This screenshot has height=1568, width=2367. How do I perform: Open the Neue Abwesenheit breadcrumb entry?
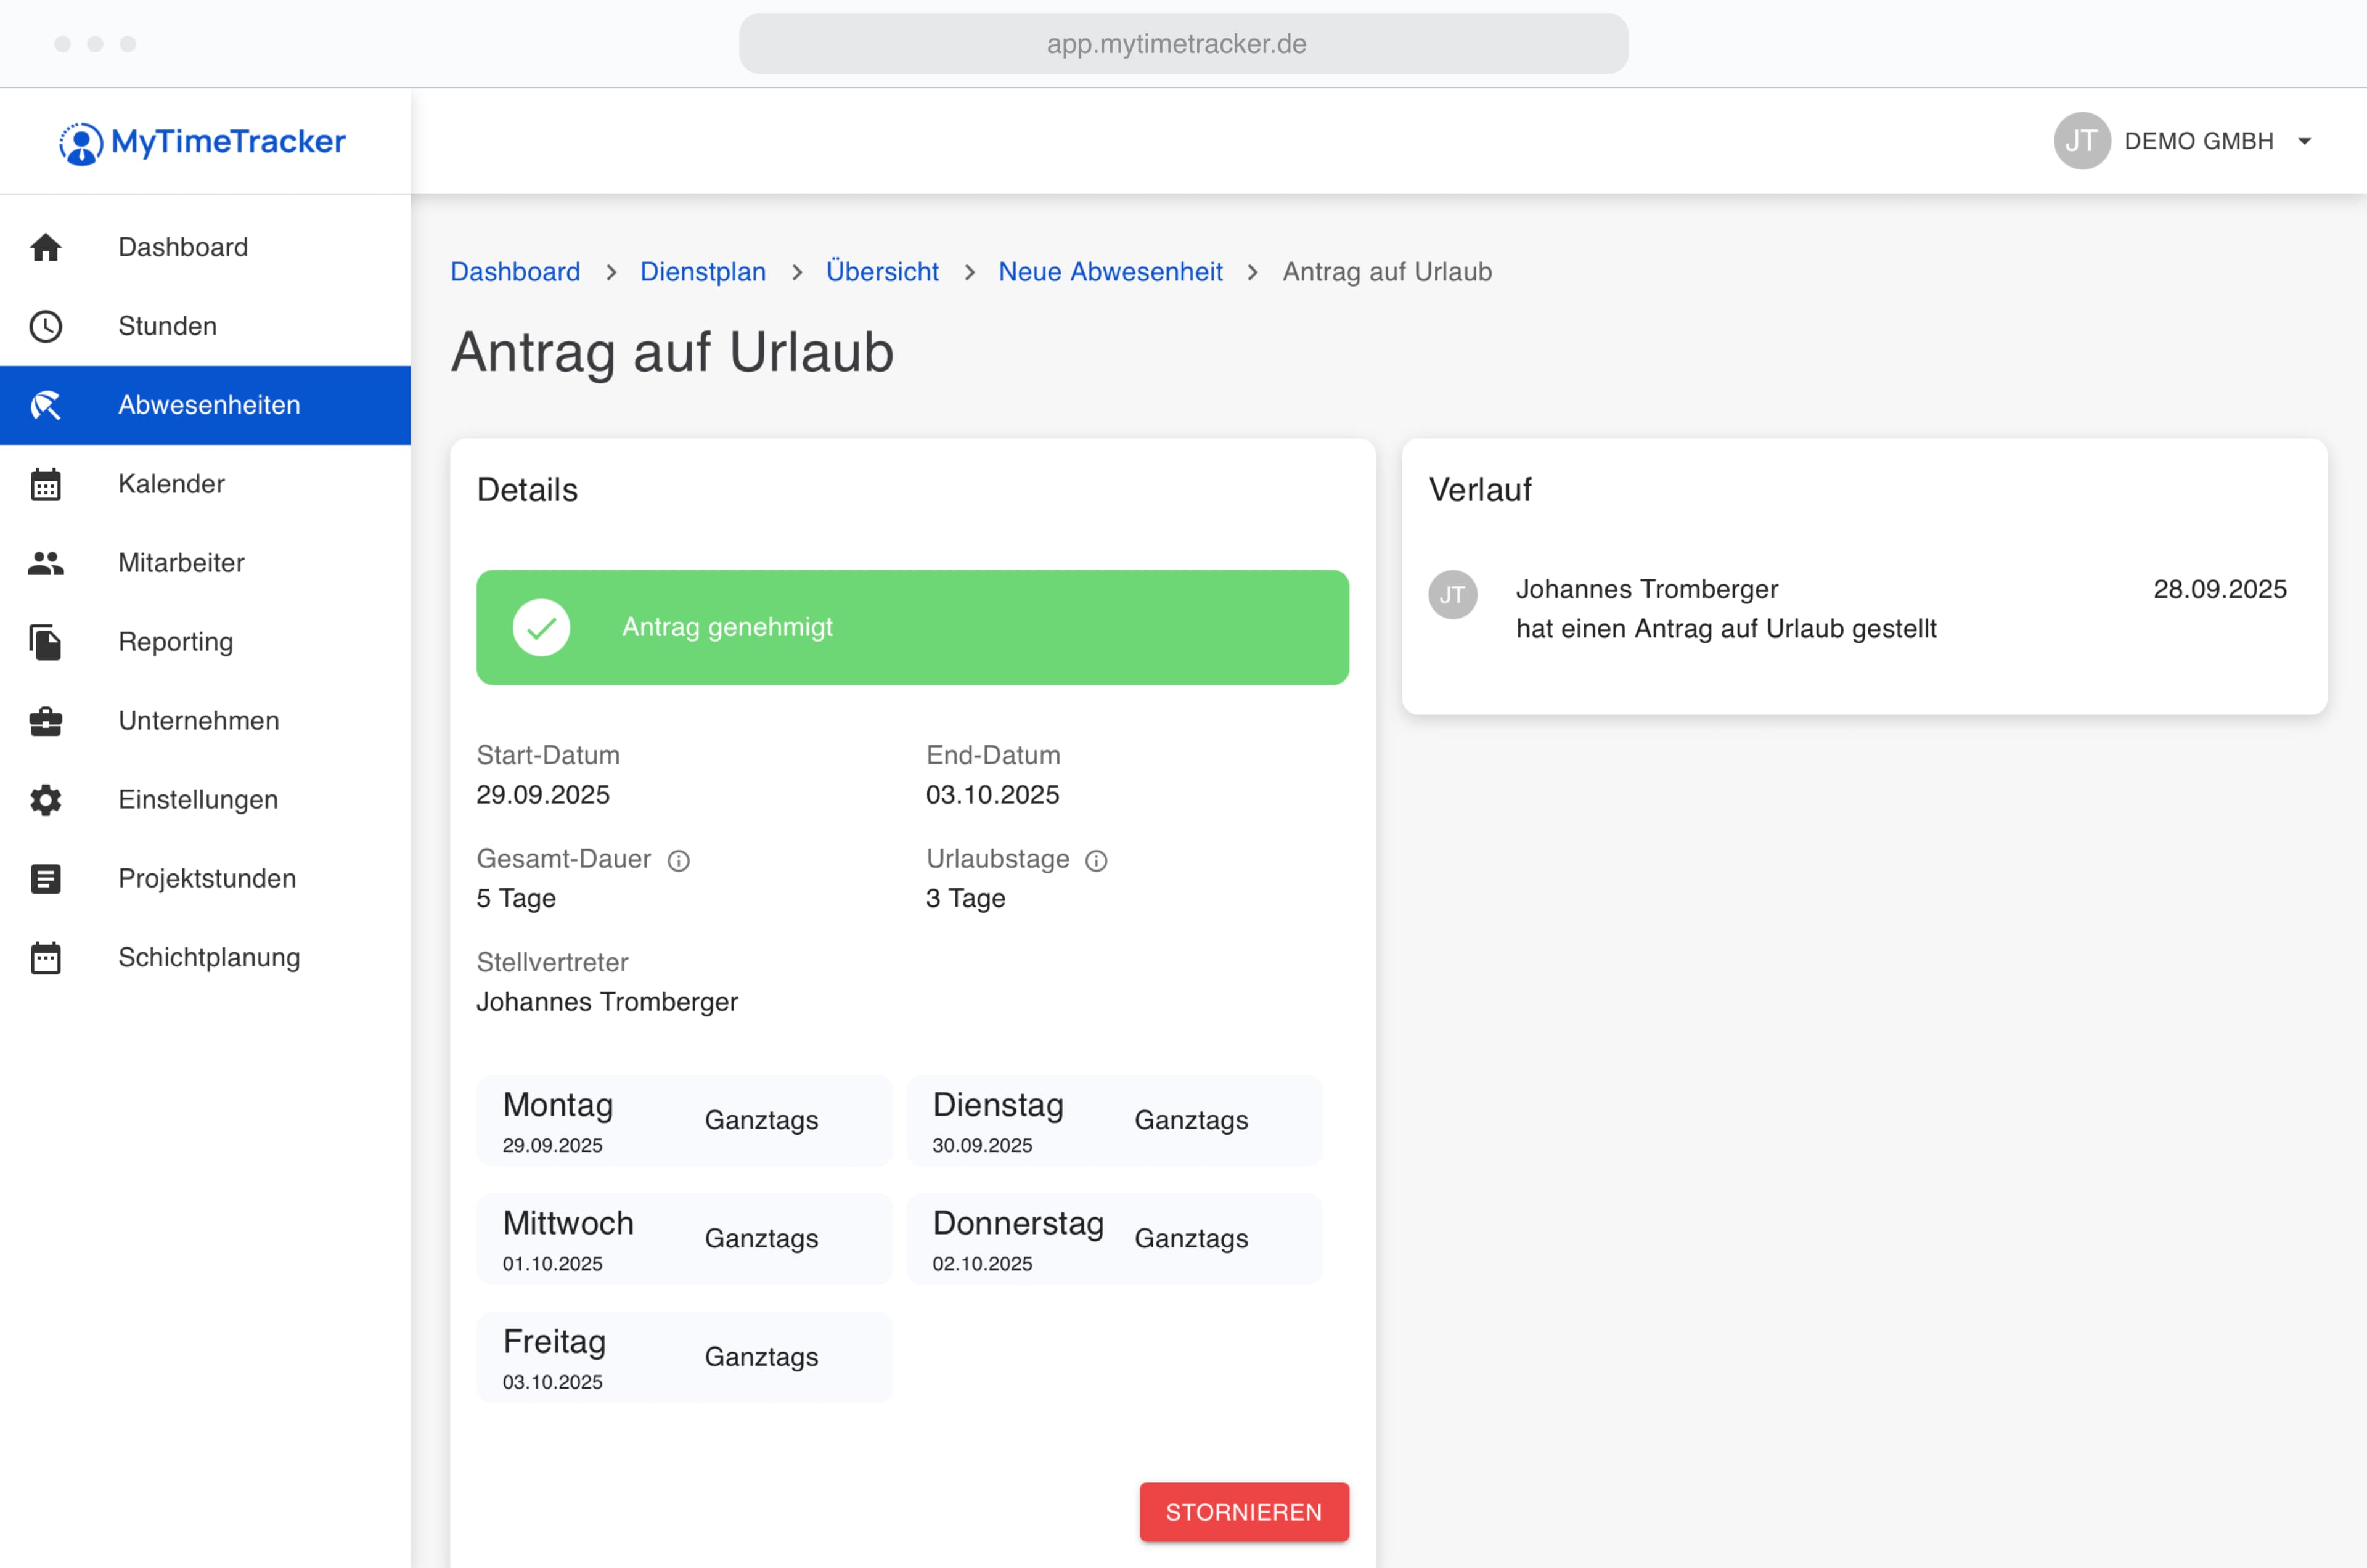(x=1110, y=271)
